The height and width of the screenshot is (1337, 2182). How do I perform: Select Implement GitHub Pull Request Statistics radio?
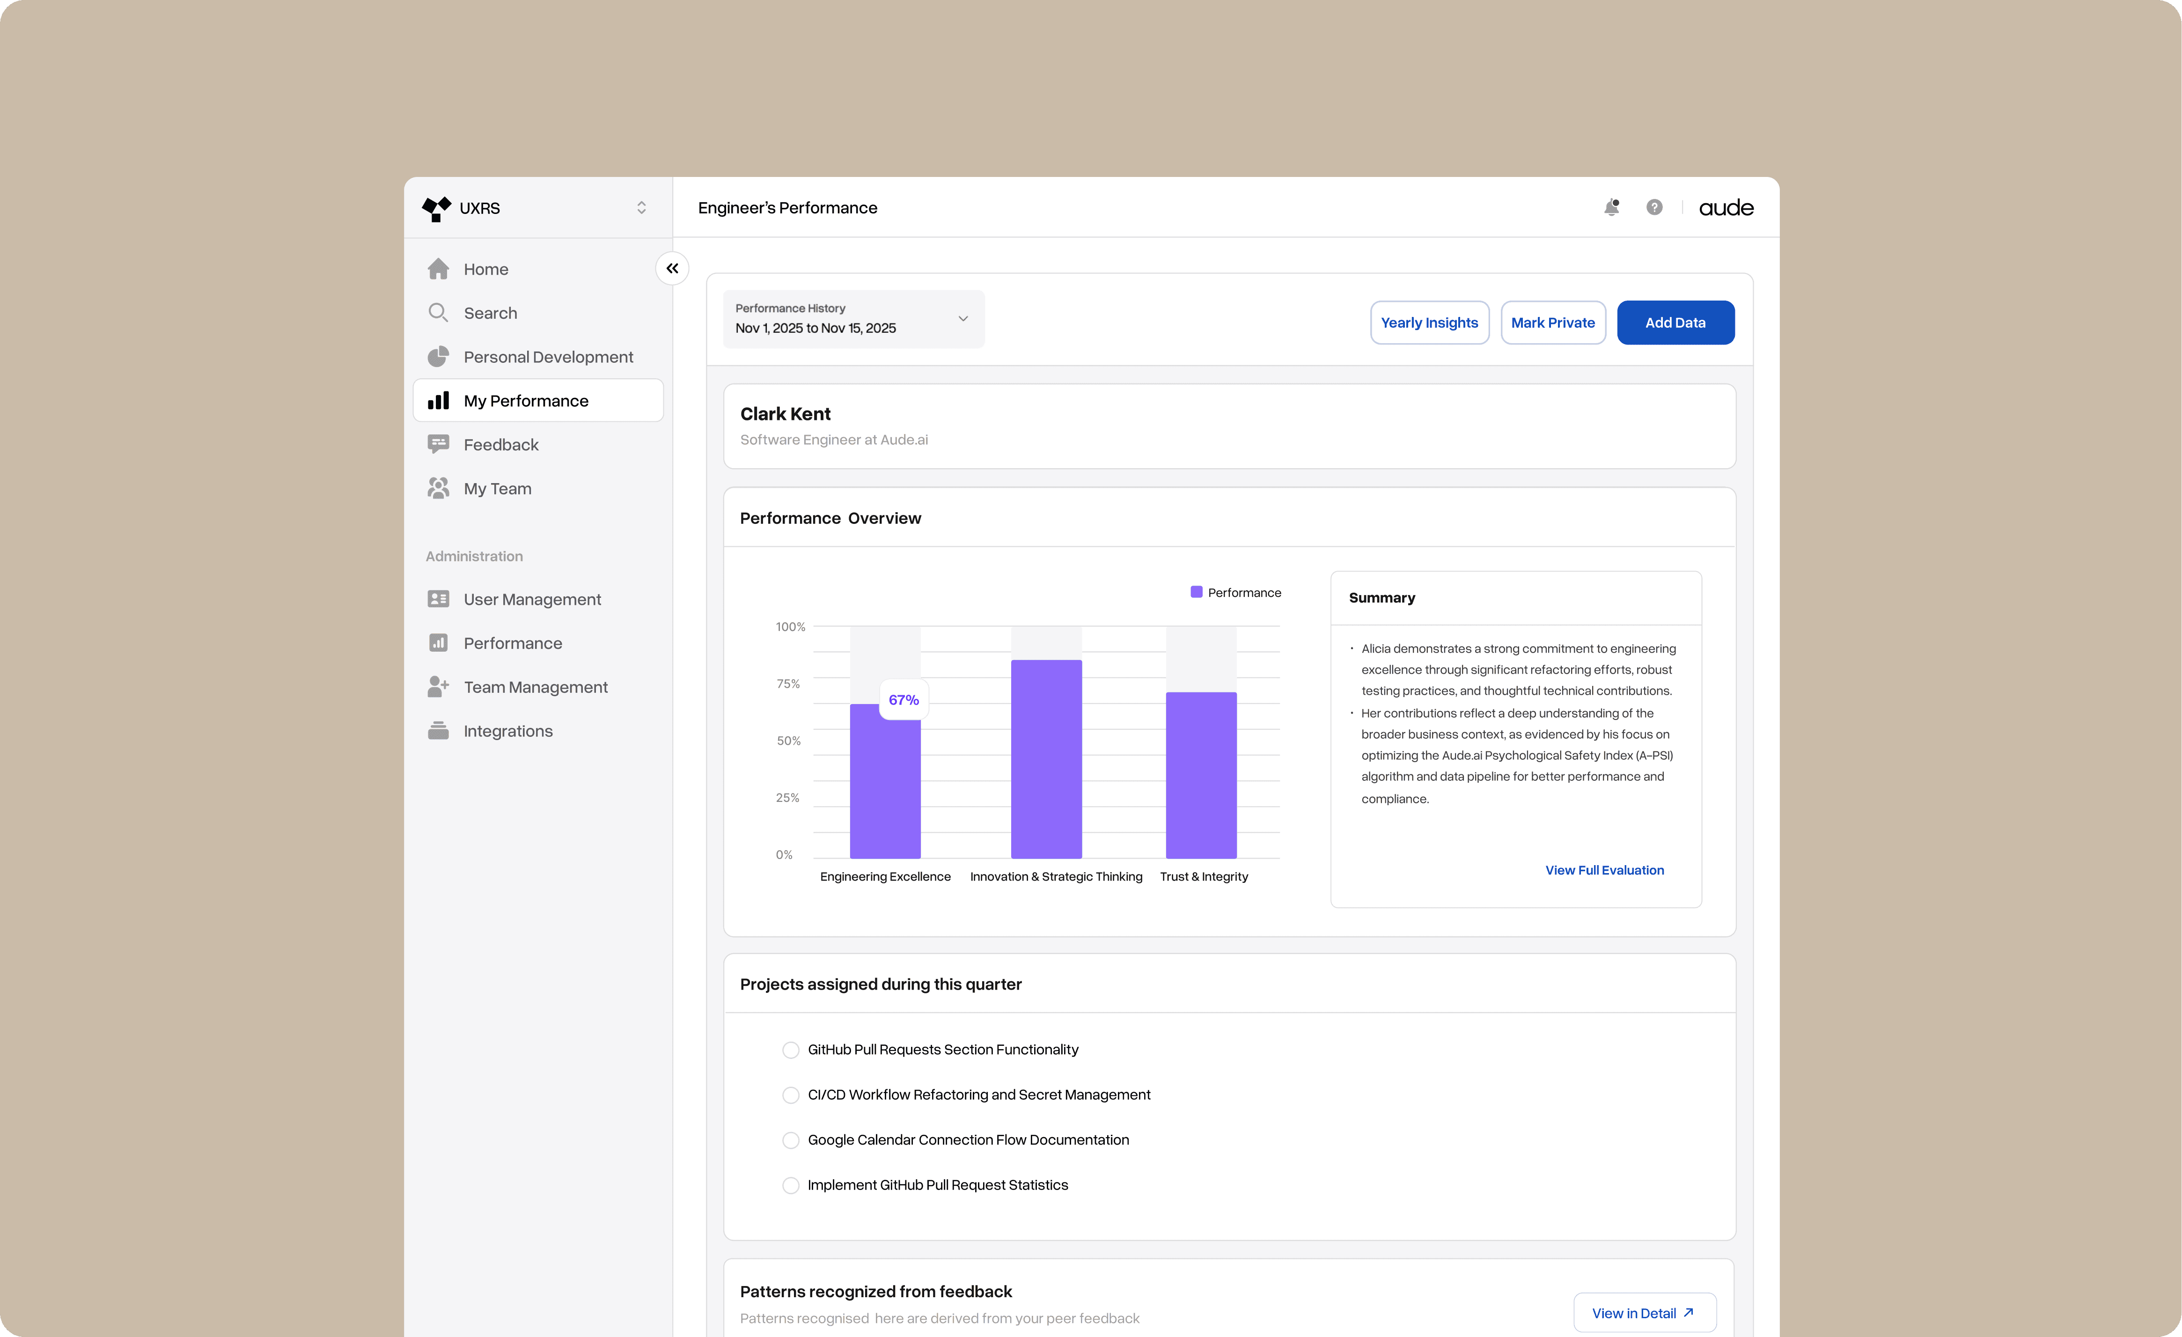coord(791,1186)
